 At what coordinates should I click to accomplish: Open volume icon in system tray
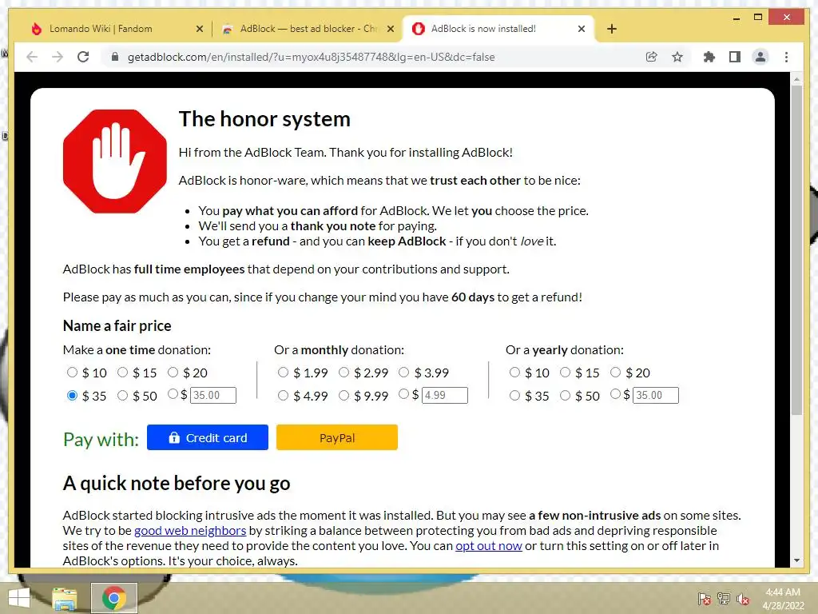[742, 598]
